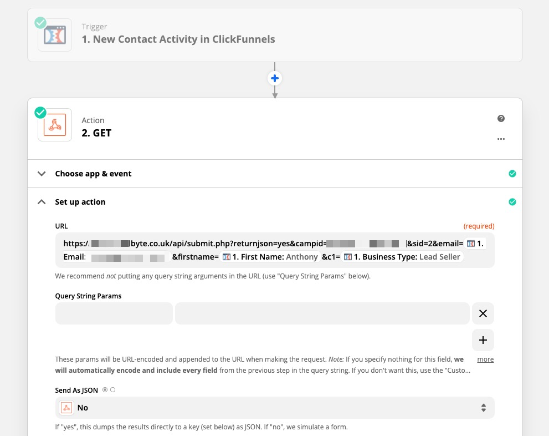
Task: Click the green check beside Choose app & event
Action: [512, 174]
